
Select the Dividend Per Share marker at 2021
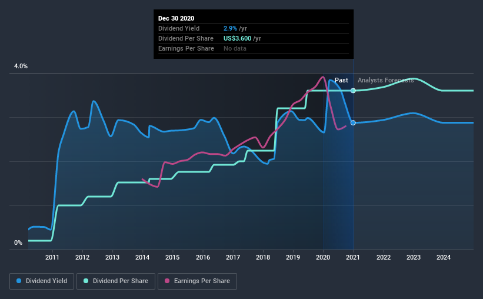click(x=354, y=91)
